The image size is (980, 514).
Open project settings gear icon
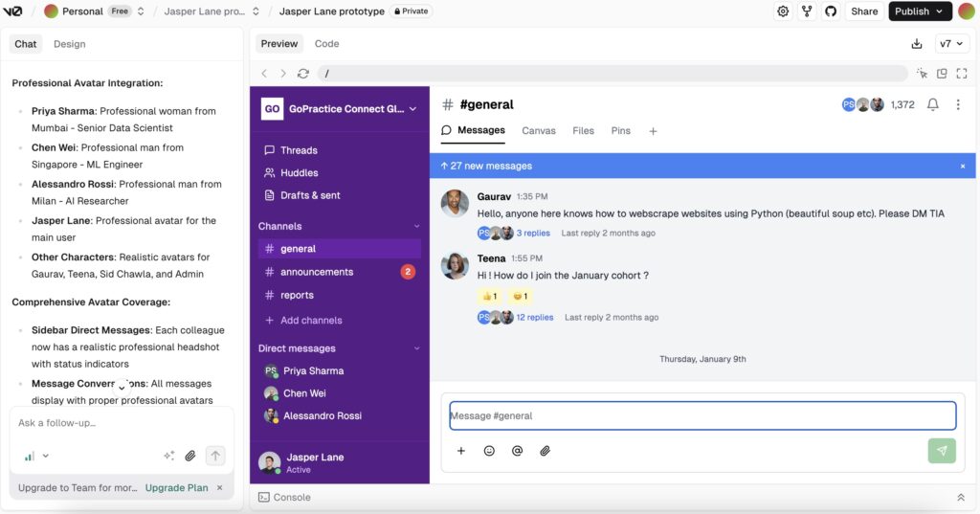783,11
